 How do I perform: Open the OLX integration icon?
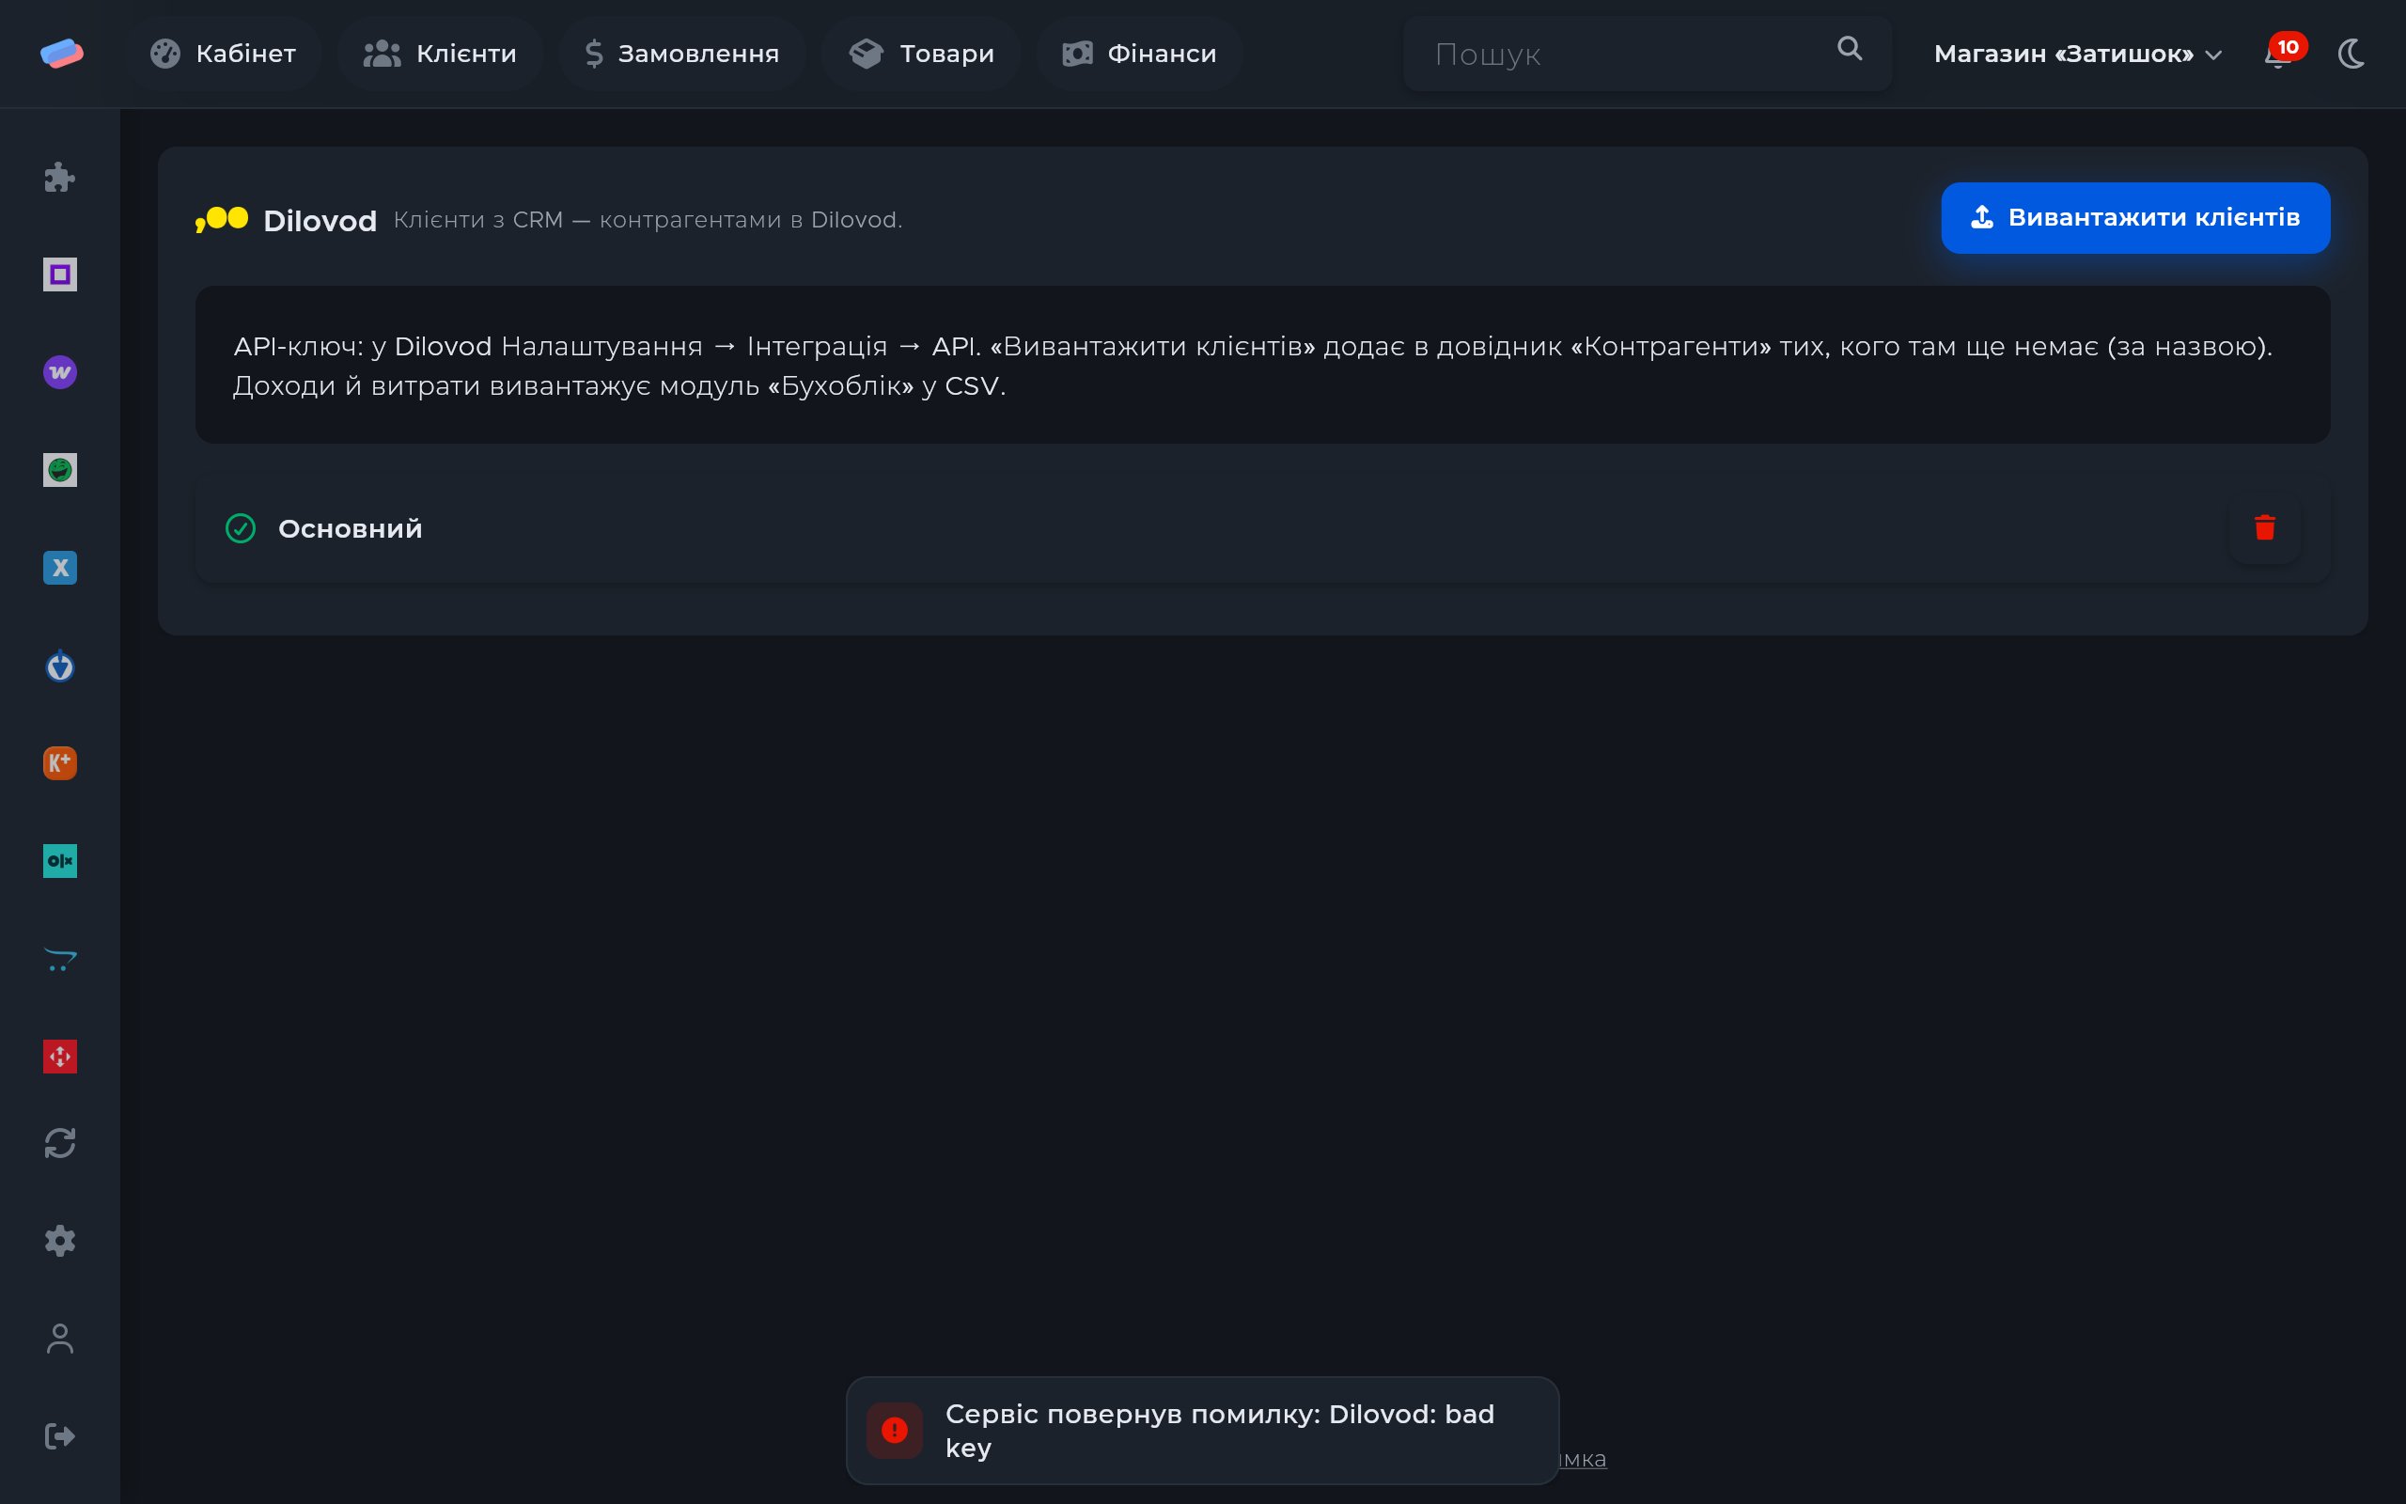(x=59, y=860)
